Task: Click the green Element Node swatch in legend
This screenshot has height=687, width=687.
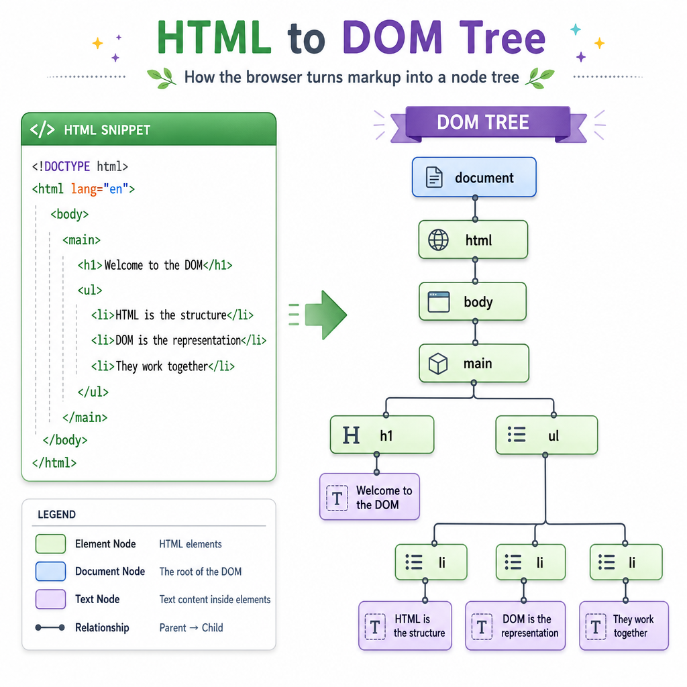Action: click(50, 543)
